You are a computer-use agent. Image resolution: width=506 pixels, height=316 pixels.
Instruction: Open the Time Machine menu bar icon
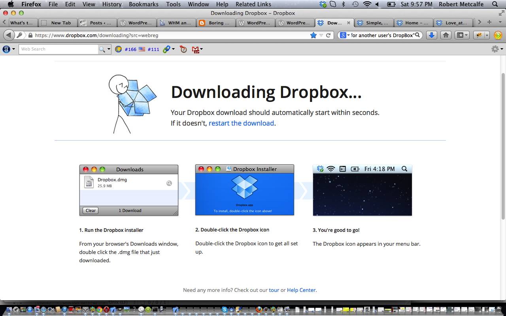tap(355, 4)
